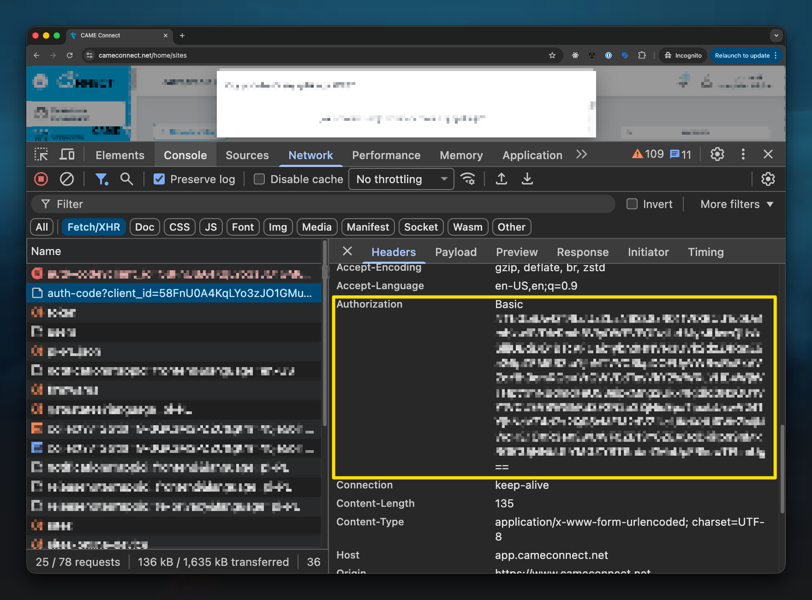Open the No throttling dropdown

[x=401, y=179]
